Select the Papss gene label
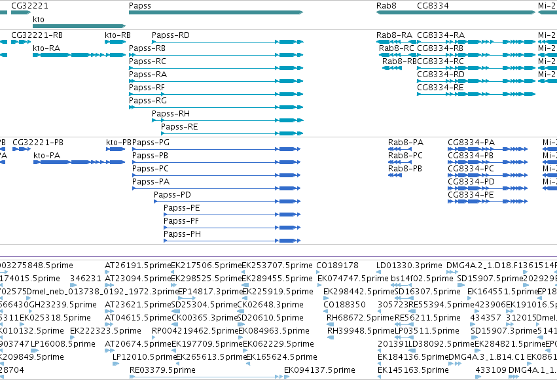Screen dimensions: 557x380 click(x=139, y=6)
